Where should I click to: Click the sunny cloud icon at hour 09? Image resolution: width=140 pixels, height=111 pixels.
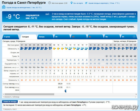point(54,48)
